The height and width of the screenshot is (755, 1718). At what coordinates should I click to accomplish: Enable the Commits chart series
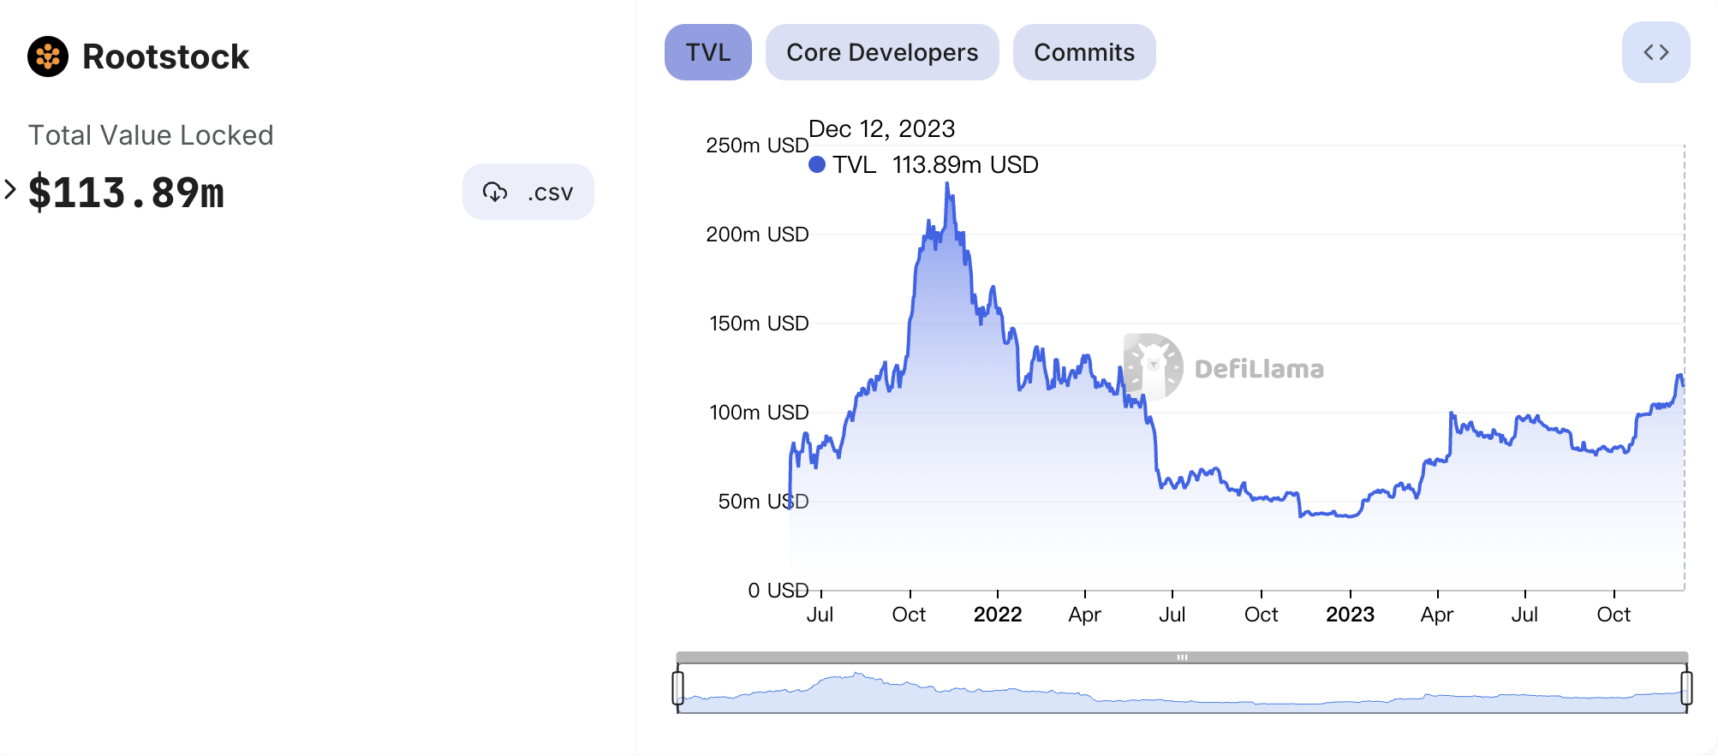1083,52
